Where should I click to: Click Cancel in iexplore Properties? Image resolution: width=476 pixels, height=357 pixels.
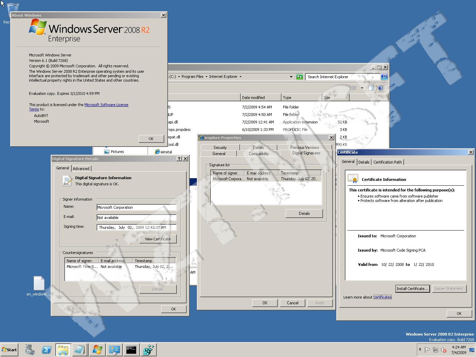[292, 303]
